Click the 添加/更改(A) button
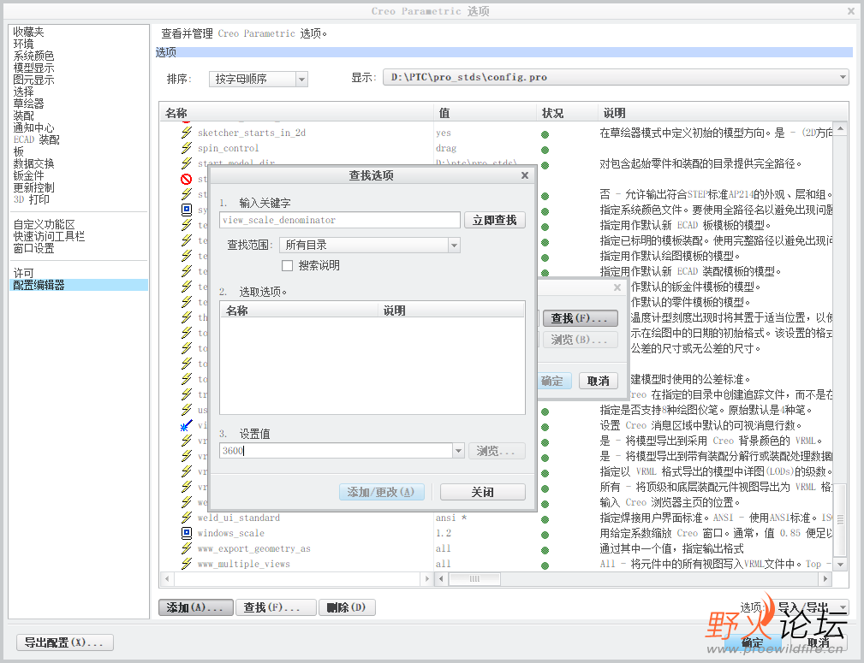864x663 pixels. [381, 492]
